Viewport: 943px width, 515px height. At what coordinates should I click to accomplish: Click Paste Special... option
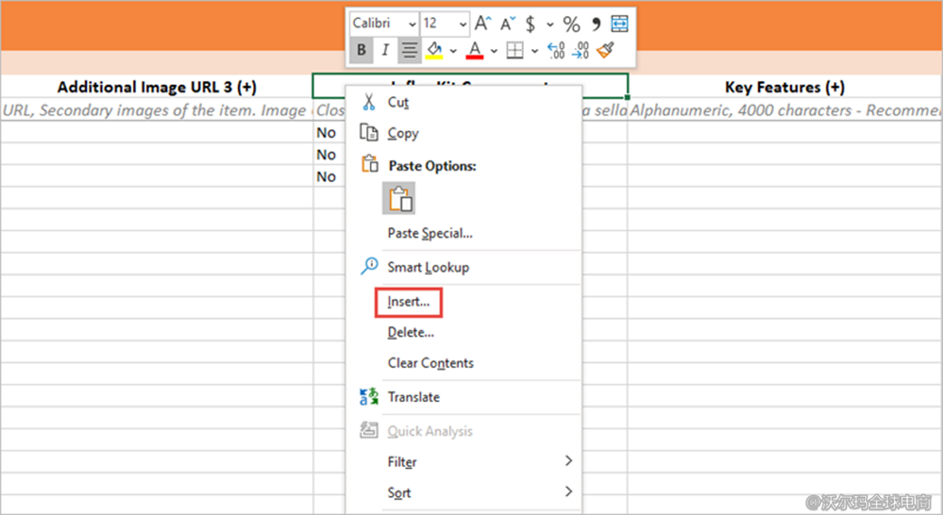(x=430, y=233)
